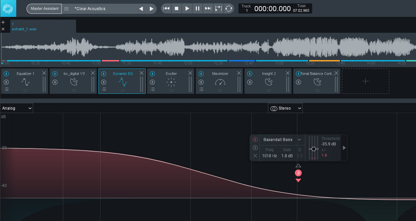Stop playback
Screen dimensions: 416x221
coord(176,8)
